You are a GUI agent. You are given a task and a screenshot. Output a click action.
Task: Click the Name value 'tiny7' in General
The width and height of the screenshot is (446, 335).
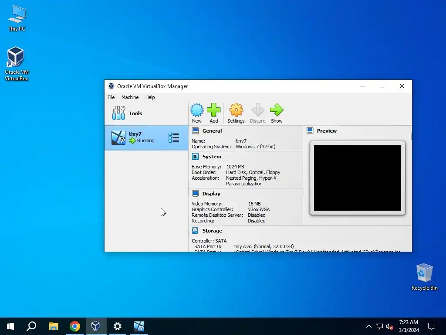(x=241, y=141)
